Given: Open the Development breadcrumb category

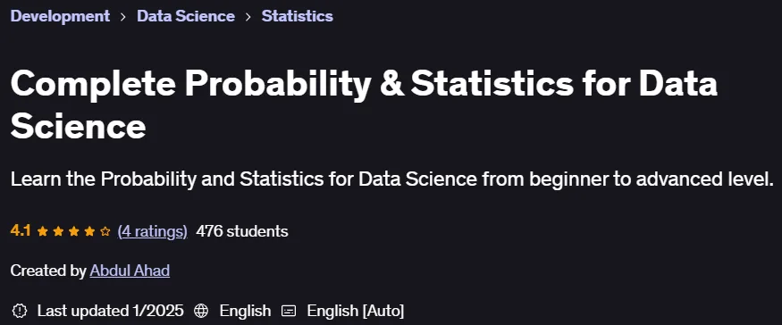Looking at the screenshot, I should [x=60, y=16].
